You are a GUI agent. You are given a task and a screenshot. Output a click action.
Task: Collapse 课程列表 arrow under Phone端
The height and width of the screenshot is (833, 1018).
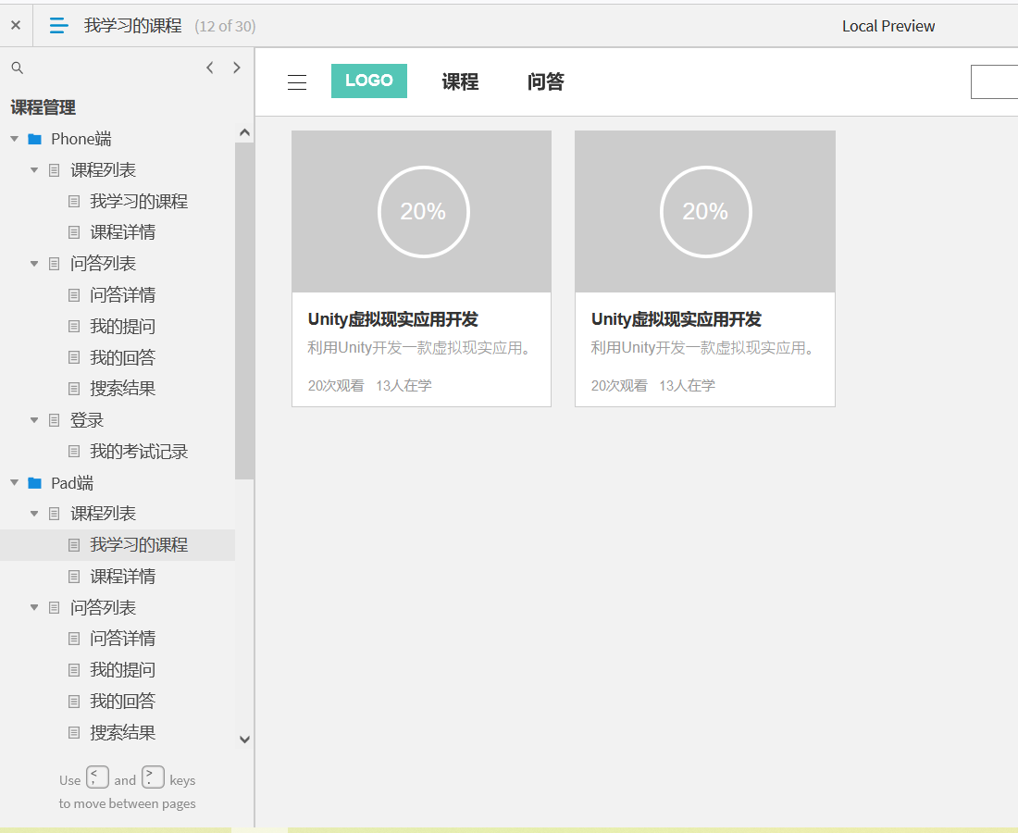[34, 170]
